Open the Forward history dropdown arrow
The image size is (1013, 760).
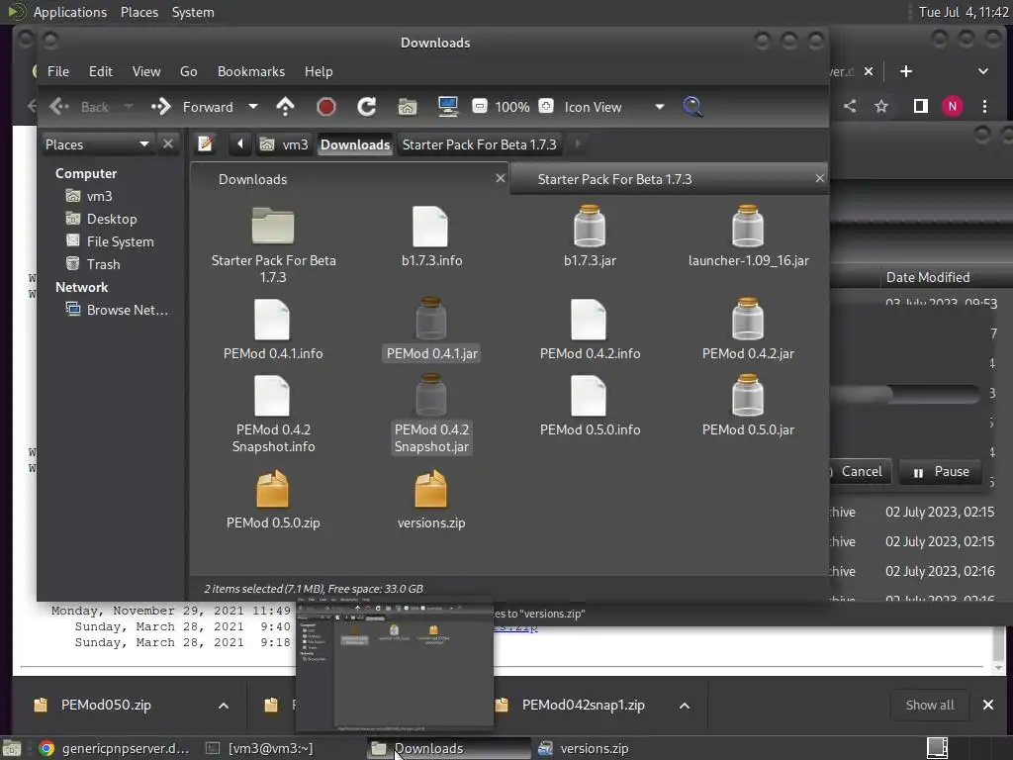(253, 107)
